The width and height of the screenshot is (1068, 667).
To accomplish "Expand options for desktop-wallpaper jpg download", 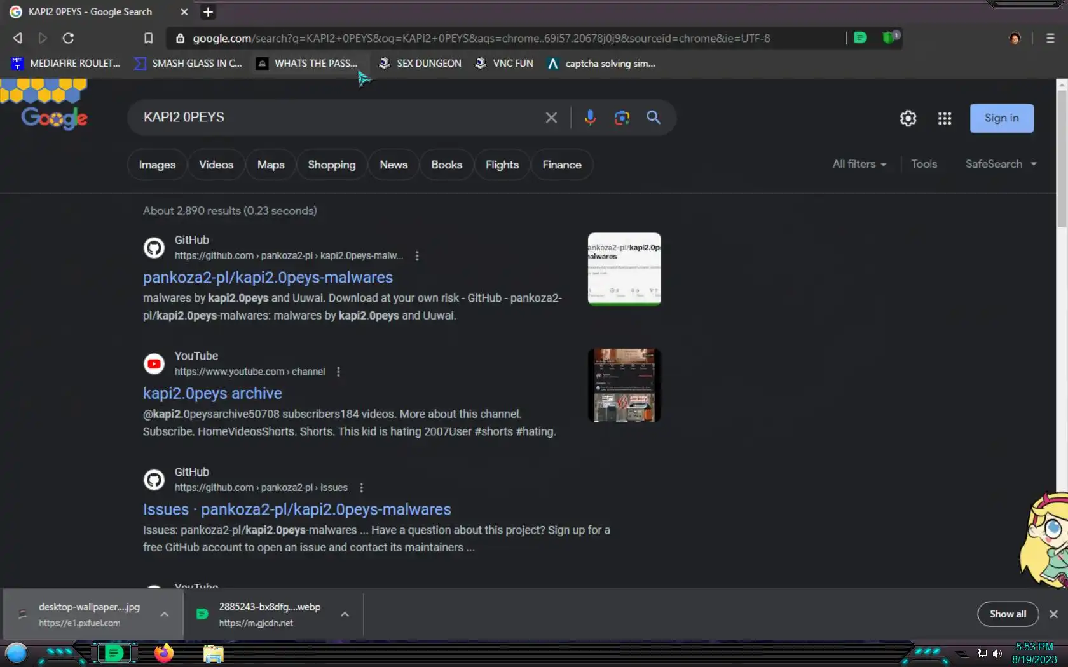I will [165, 614].
